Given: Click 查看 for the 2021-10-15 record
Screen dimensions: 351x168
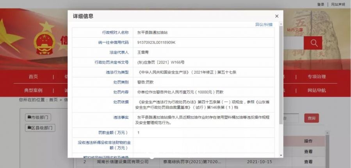Looking at the screenshot, I should [308, 161].
